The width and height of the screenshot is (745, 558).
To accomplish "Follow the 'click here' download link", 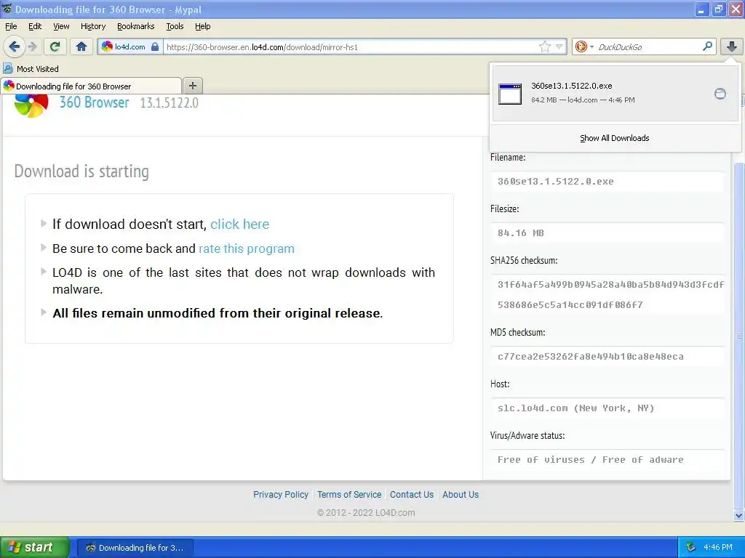I will 240,224.
